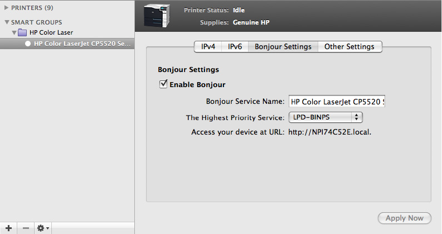Switch to the IPv4 tab
The height and width of the screenshot is (234, 442).
click(208, 46)
